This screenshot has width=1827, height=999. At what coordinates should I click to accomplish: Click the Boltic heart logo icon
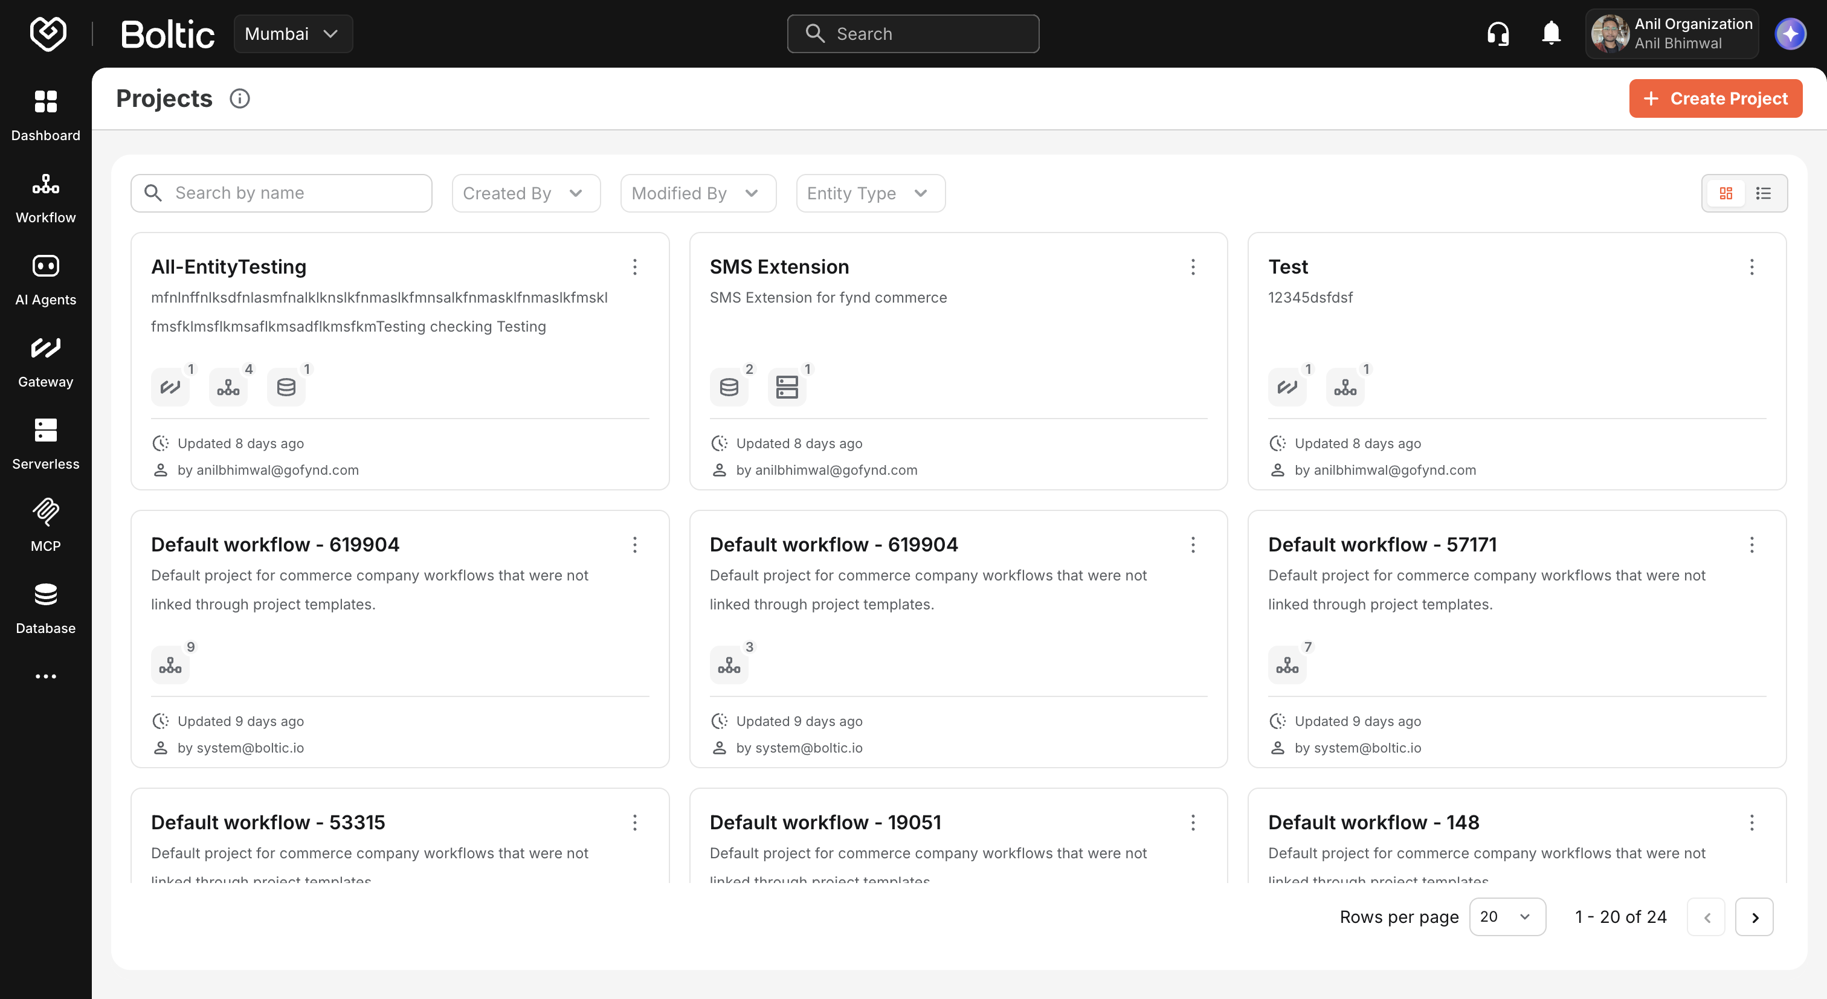(x=48, y=33)
